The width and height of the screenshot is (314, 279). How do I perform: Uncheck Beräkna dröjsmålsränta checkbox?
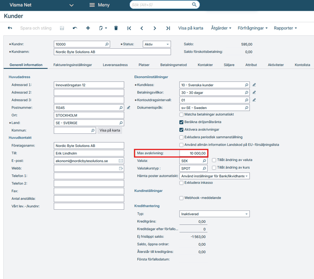pyautogui.click(x=181, y=122)
